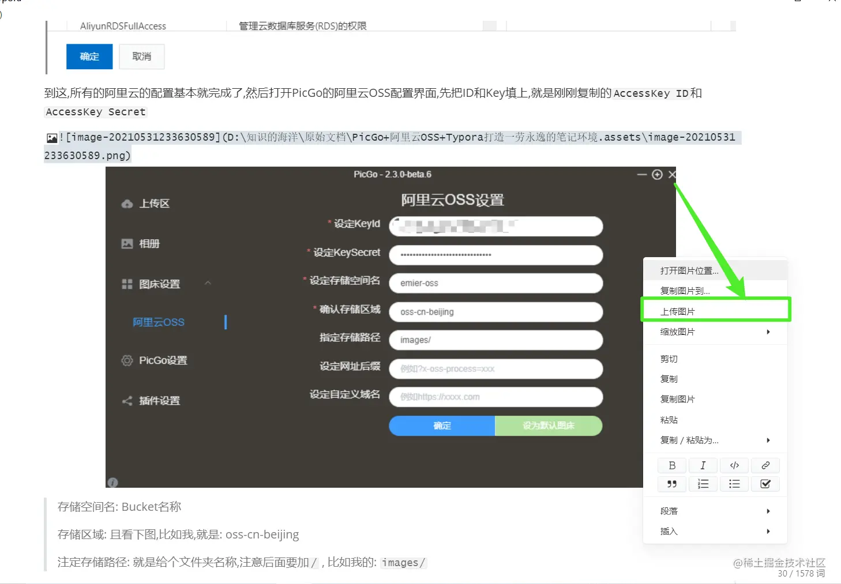This screenshot has width=841, height=584.
Task: Click 设为默认图床 button
Action: tap(549, 425)
